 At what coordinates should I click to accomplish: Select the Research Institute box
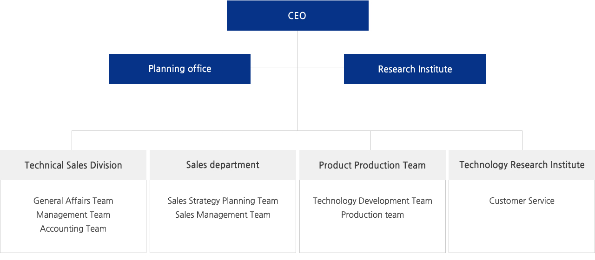[415, 69]
